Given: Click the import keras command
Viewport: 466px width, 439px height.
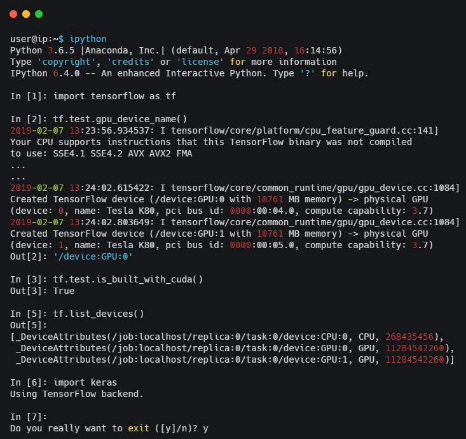Looking at the screenshot, I should coord(88,382).
